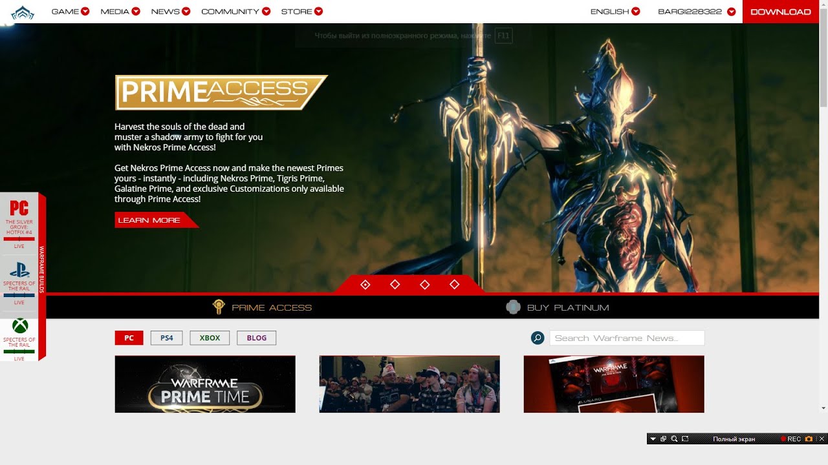Start recording with the REC button
828x465 pixels.
point(790,439)
